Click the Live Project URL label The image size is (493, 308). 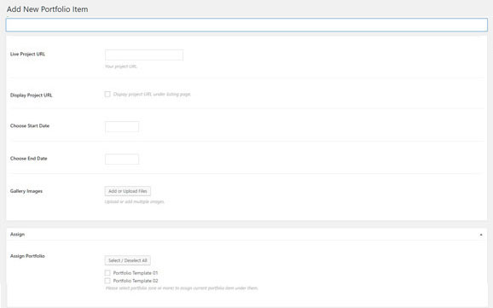pyautogui.click(x=27, y=54)
